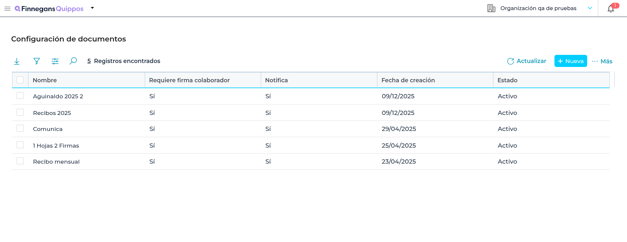Click the Nueva button
The image size is (627, 242).
[570, 61]
